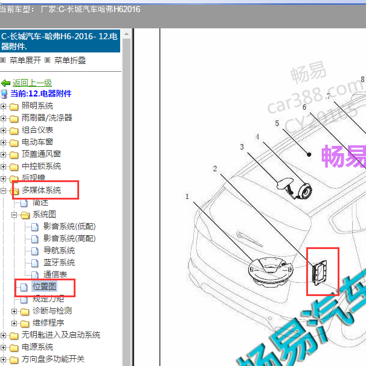The width and height of the screenshot is (366, 366).
Task: Click the 诊断与检测 folder icon
Action: pos(25,311)
